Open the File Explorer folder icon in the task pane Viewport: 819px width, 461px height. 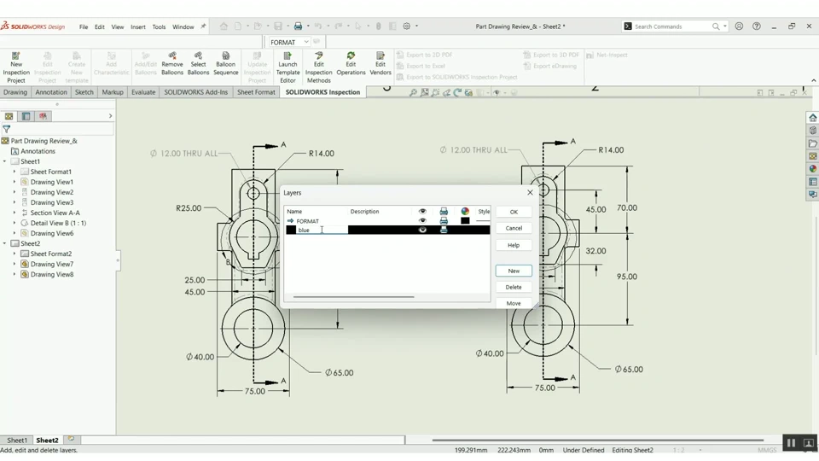813,143
